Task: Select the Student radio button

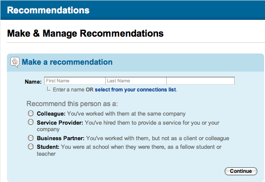Action: pyautogui.click(x=31, y=147)
